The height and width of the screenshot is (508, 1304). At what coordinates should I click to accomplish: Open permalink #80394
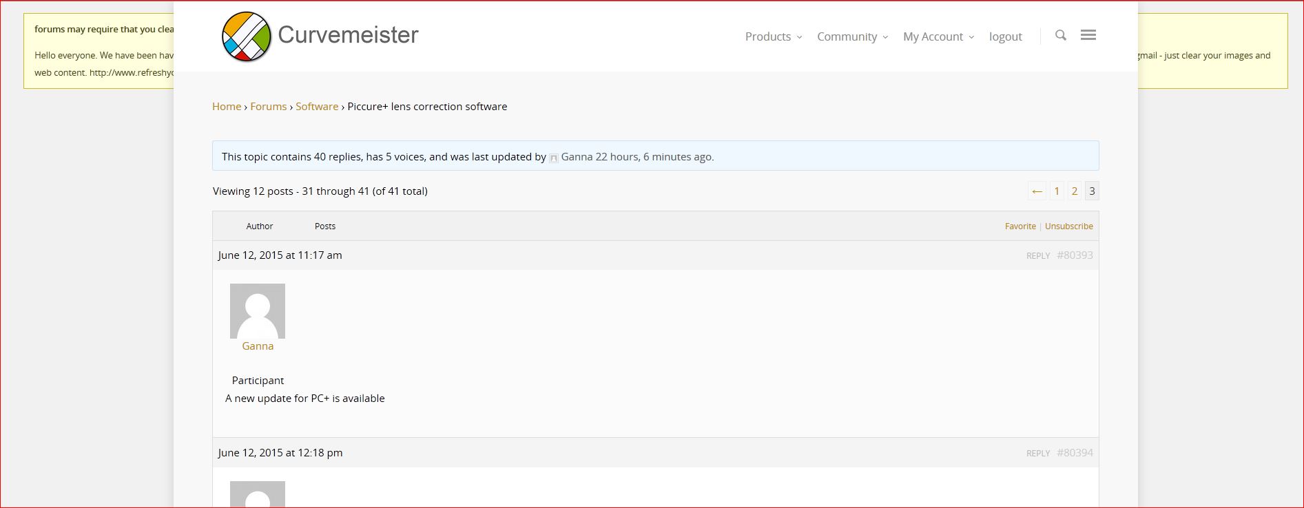[x=1075, y=452]
